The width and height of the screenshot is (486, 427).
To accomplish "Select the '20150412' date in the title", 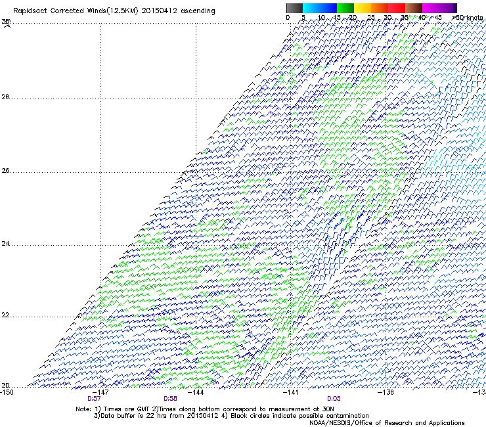I will click(160, 11).
